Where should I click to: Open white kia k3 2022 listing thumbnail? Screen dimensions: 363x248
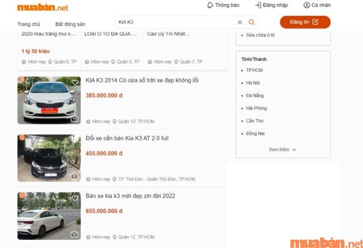[x=49, y=216]
